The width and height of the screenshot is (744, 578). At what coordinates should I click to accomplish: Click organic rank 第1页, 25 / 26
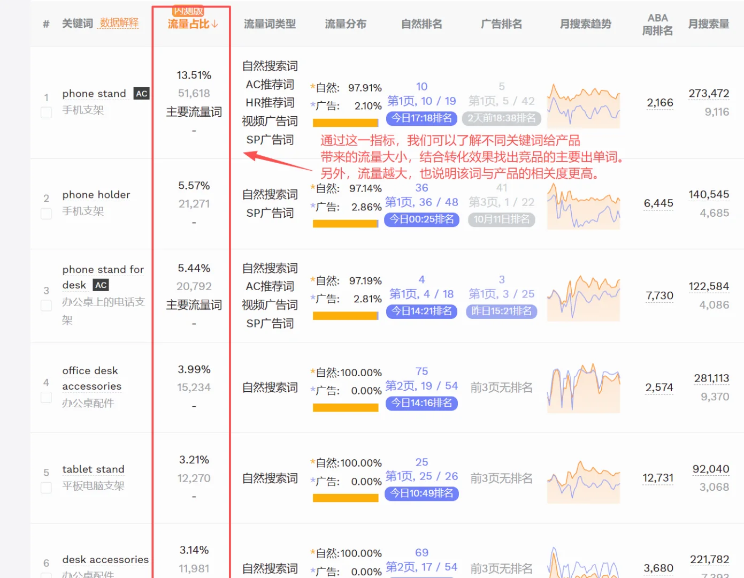pyautogui.click(x=421, y=476)
